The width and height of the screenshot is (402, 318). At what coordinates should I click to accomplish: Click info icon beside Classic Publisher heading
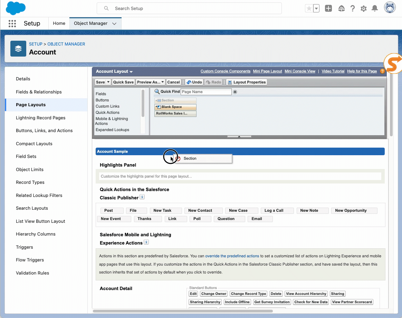tap(142, 197)
